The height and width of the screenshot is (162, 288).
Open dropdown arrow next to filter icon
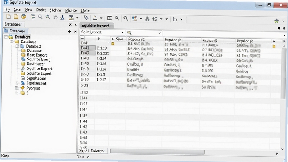(181, 19)
